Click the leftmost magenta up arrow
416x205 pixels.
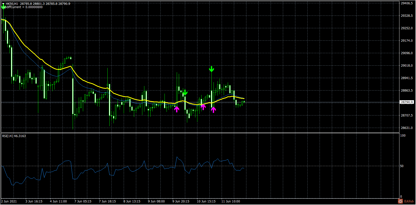177,109
